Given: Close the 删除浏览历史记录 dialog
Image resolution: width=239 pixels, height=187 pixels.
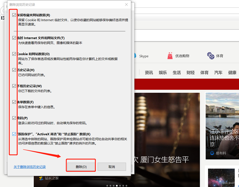Looking at the screenshot, I should [x=126, y=5].
